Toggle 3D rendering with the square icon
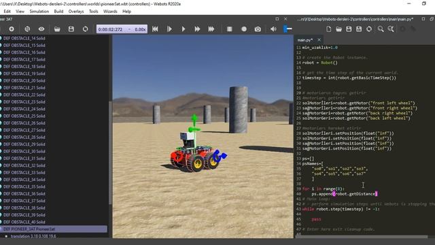The width and height of the screenshot is (435, 245). pos(230,29)
